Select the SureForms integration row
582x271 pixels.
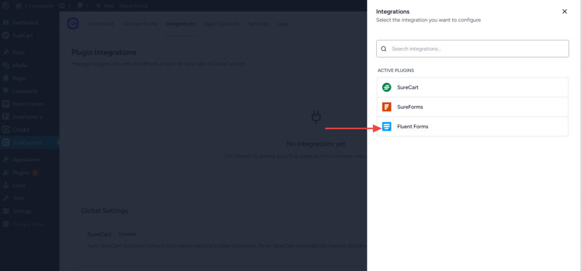(473, 107)
